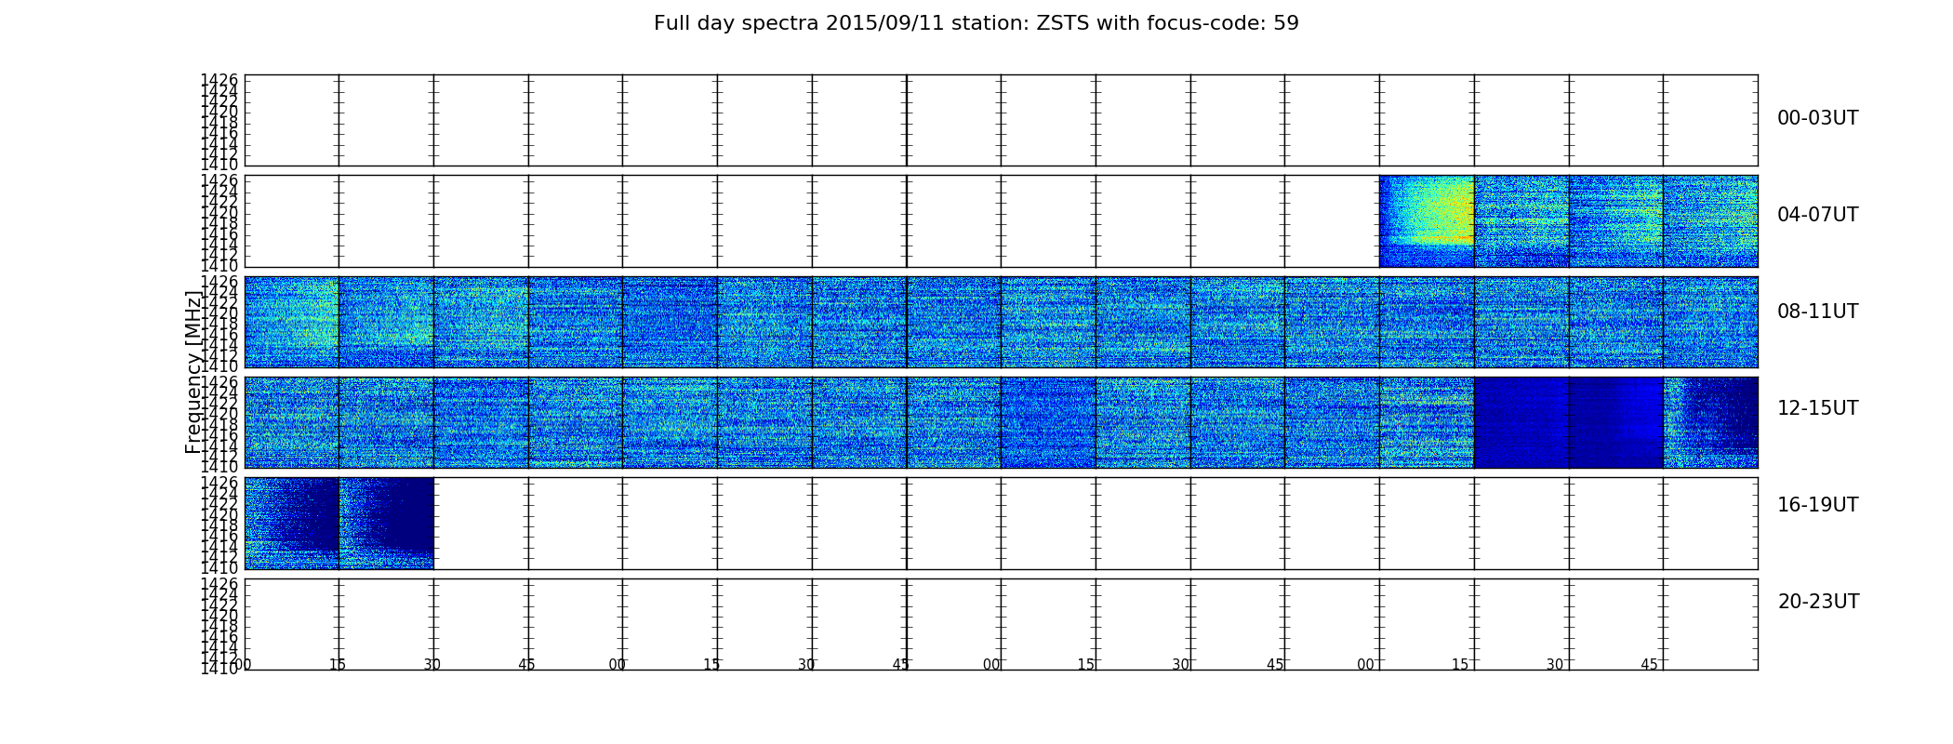This screenshot has height=744, width=1953.
Task: Click the '1426' tick label of the 00-03UT row
Action: [219, 80]
